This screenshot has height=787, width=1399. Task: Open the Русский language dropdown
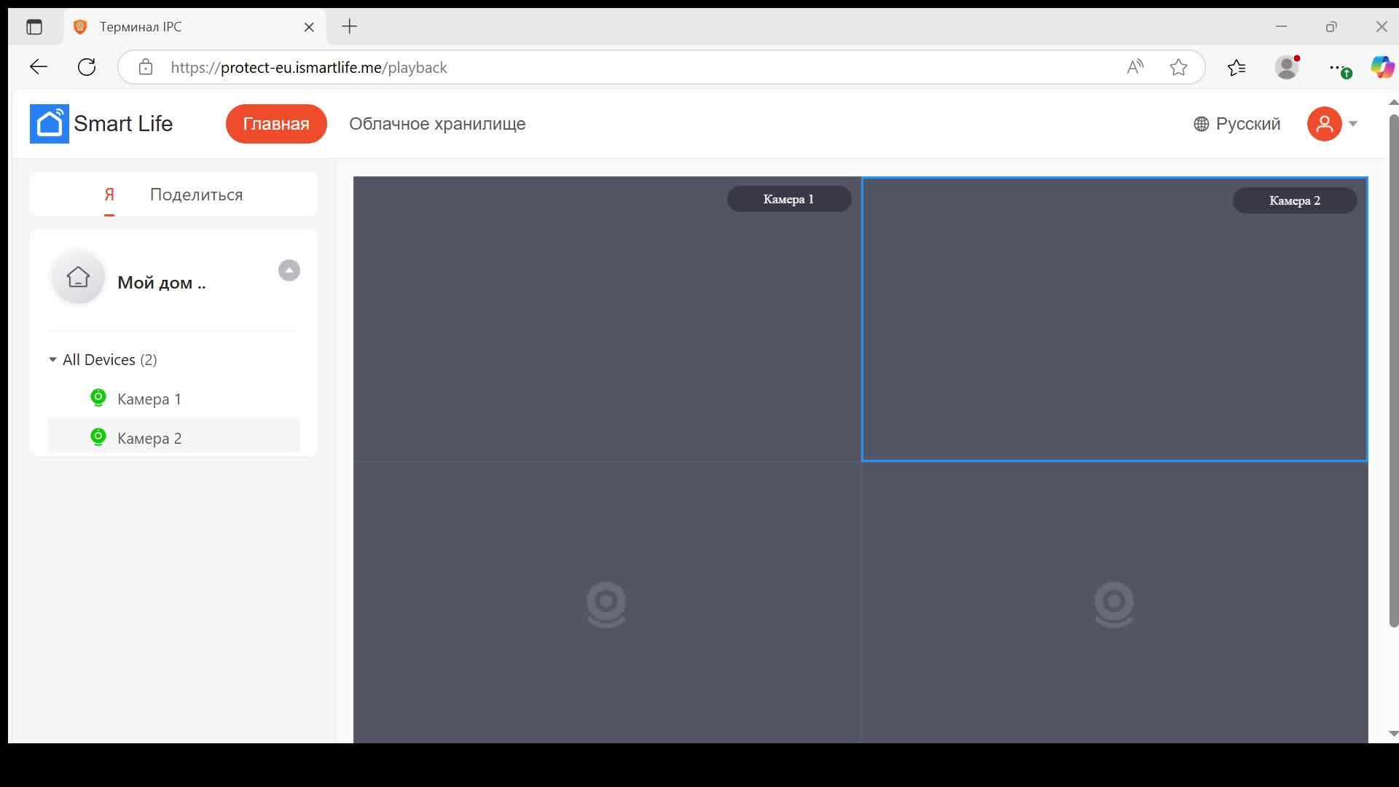point(1237,124)
